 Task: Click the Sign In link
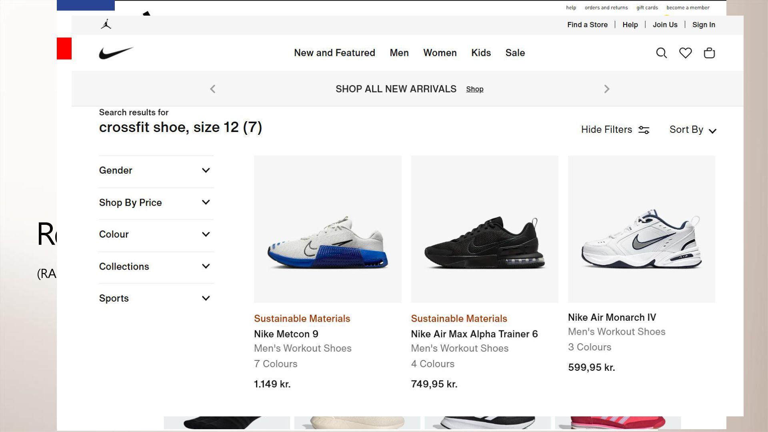point(703,25)
